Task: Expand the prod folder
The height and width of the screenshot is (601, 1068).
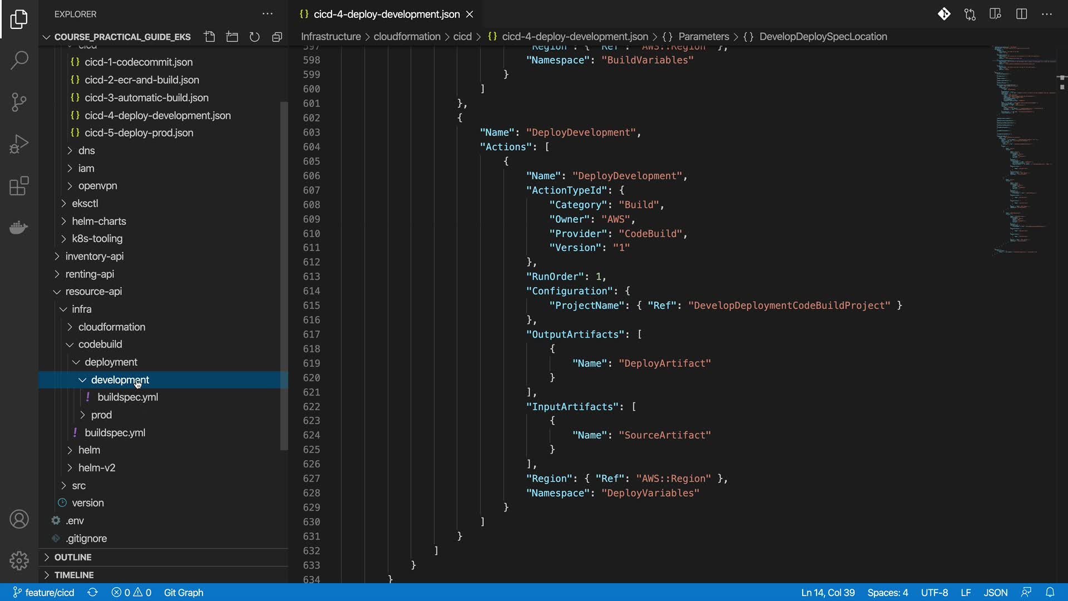Action: [101, 415]
